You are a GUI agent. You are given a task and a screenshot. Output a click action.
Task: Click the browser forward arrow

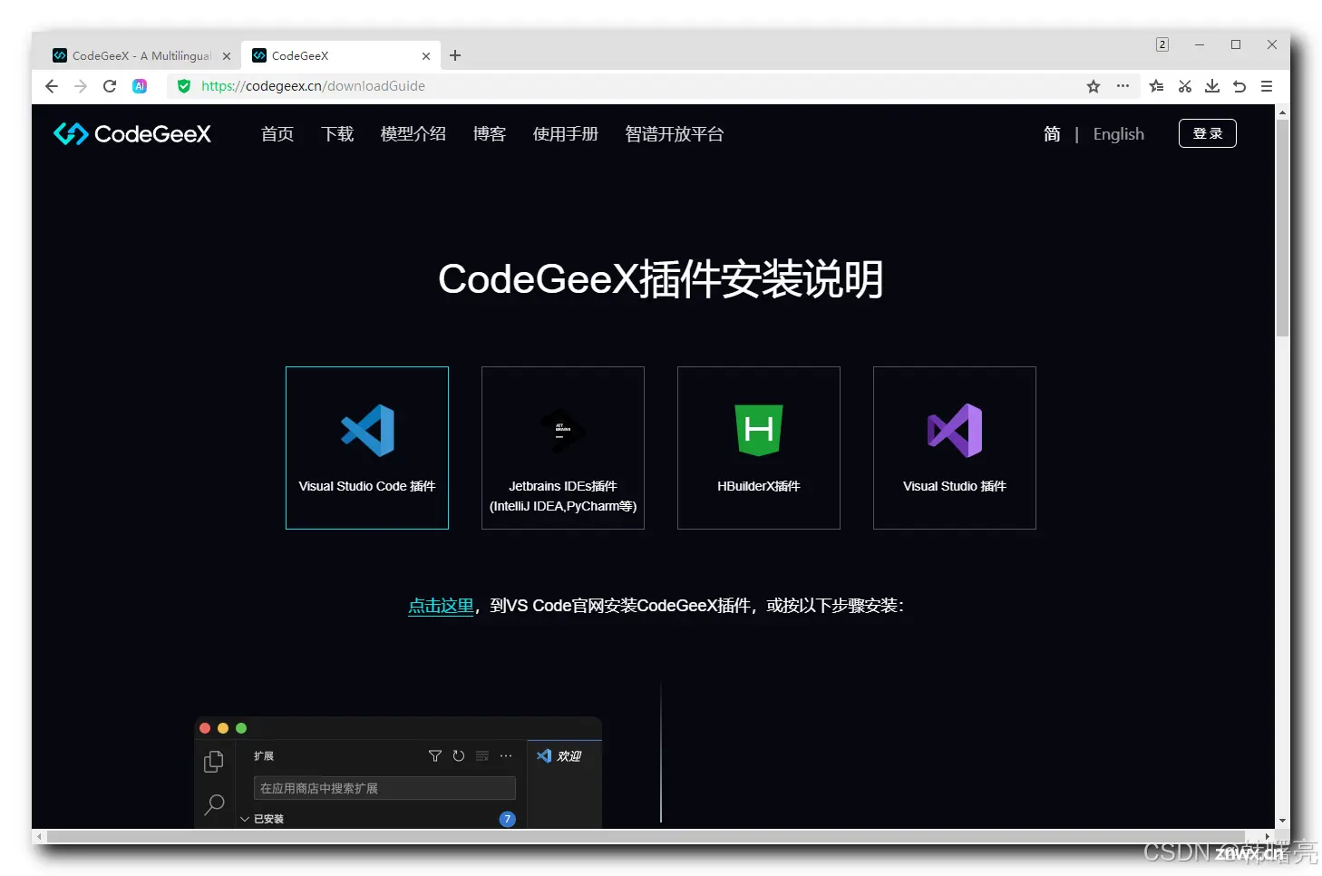tap(81, 86)
